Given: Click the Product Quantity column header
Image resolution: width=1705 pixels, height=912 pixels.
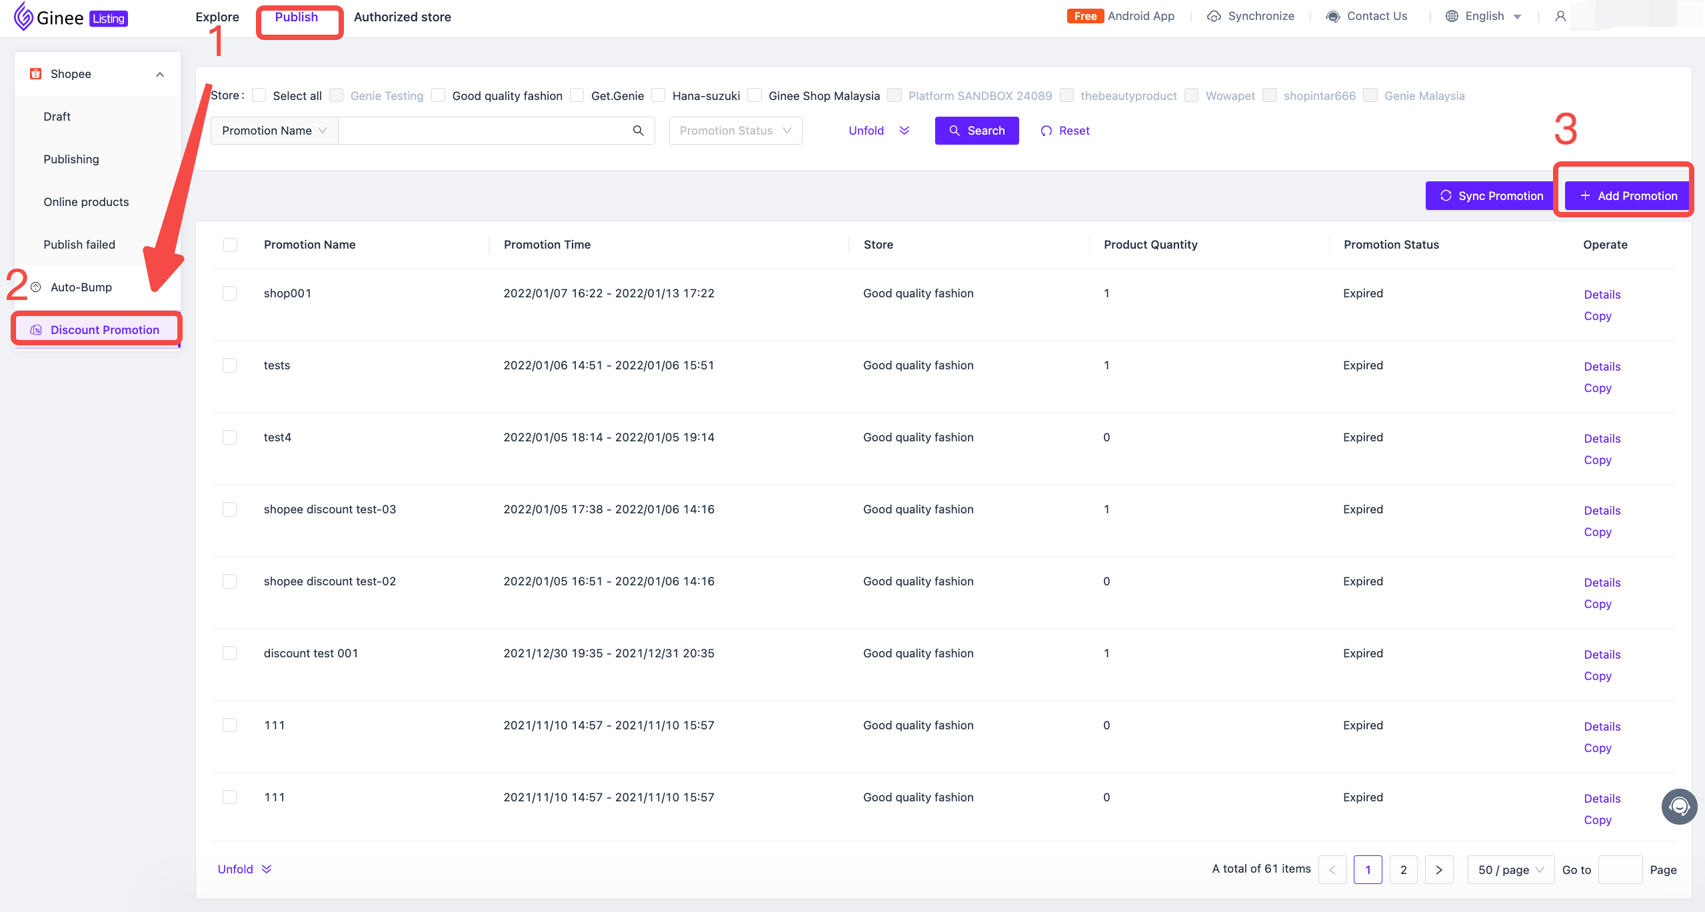Looking at the screenshot, I should (x=1150, y=245).
